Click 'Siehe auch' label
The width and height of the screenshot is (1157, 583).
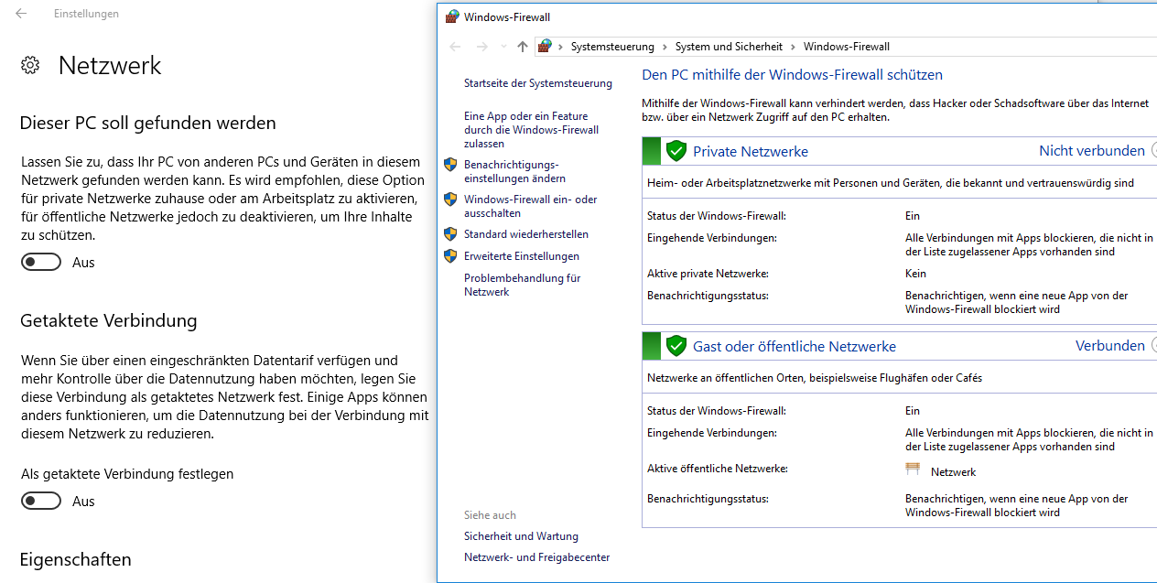point(490,515)
